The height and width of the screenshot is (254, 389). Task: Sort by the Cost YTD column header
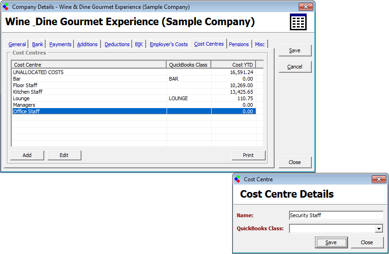click(x=233, y=65)
